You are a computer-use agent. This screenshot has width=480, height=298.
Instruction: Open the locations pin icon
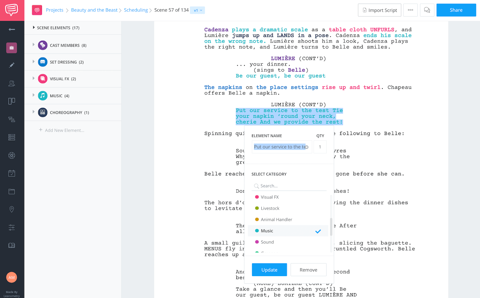pyautogui.click(x=12, y=209)
